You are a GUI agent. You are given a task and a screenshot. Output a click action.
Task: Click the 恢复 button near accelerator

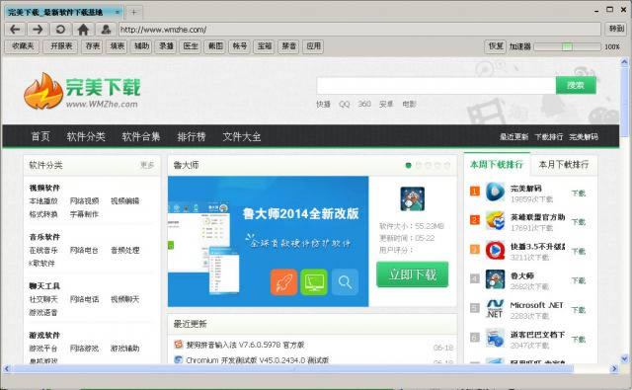click(x=496, y=46)
